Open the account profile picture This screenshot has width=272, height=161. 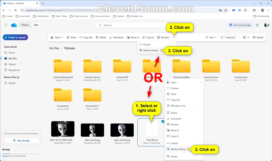coord(267,25)
